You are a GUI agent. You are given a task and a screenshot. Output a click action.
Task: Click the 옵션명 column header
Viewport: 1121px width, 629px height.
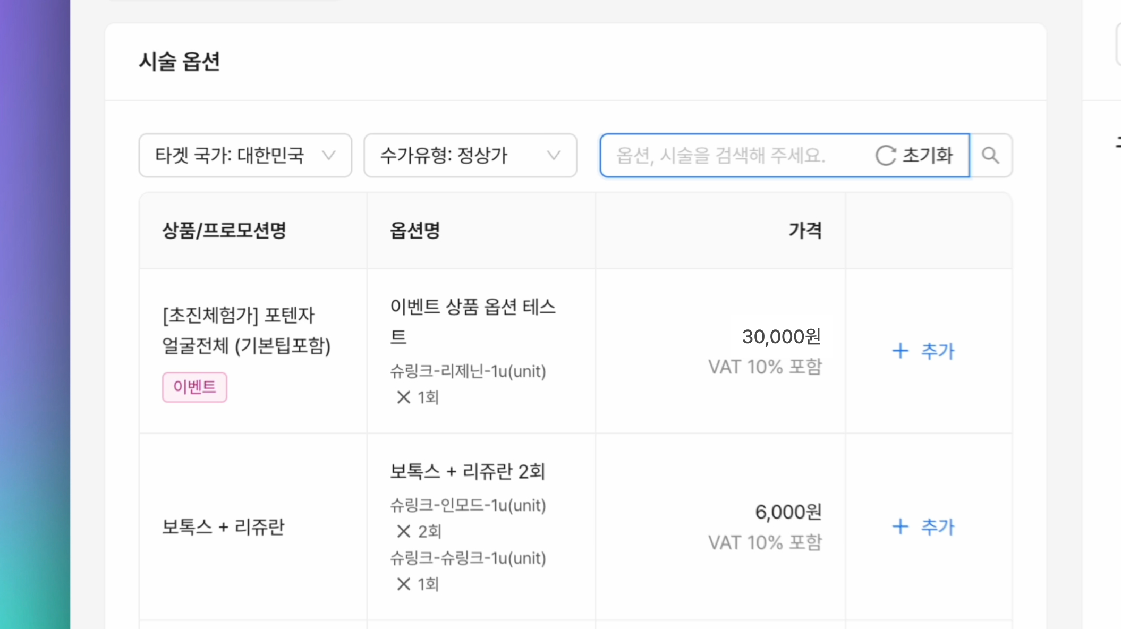pyautogui.click(x=415, y=230)
